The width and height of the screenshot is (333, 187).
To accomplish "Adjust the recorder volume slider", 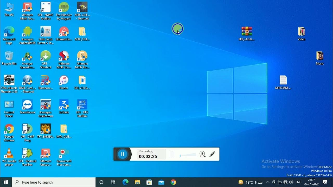I will [x=188, y=155].
